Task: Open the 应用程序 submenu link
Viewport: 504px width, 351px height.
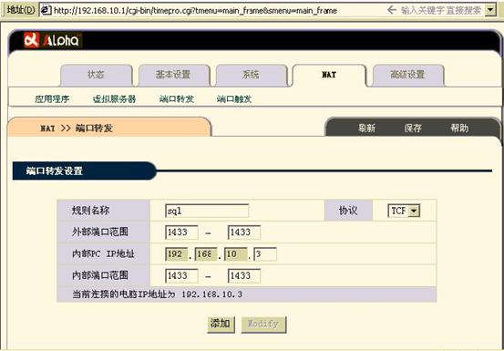Action: (52, 99)
